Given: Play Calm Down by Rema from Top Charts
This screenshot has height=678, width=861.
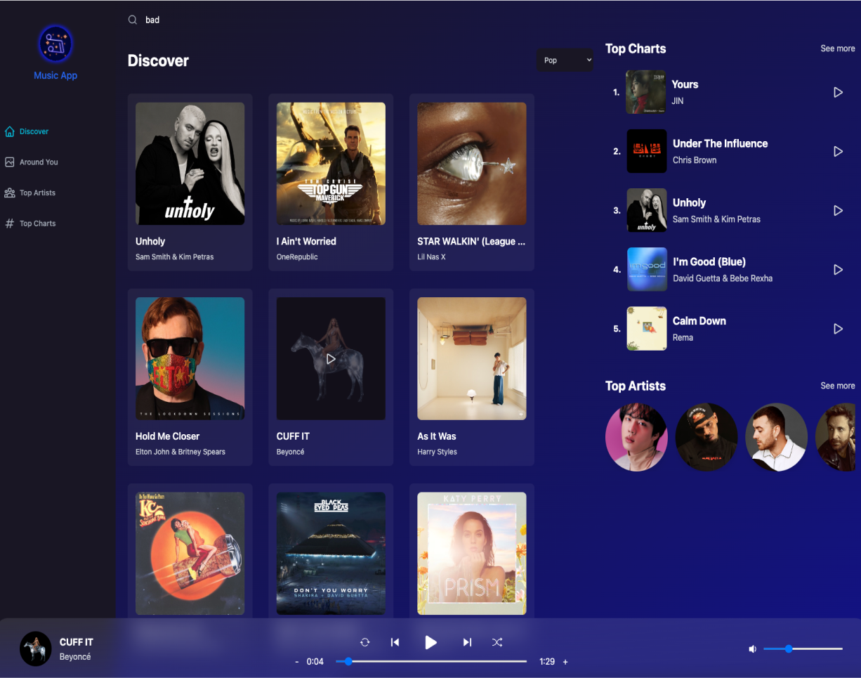Looking at the screenshot, I should point(838,328).
